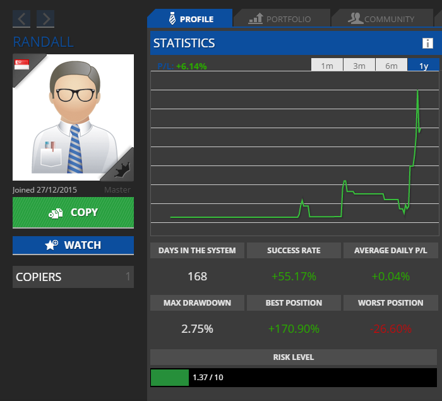Click the RANDALL trader name

[43, 42]
